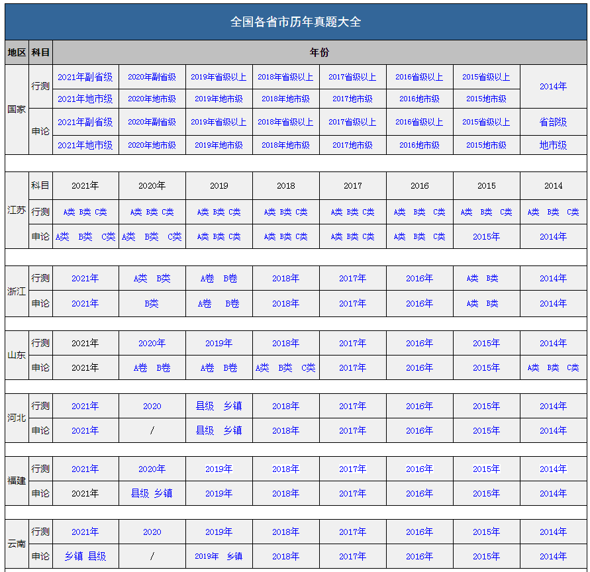View 国家 申论 2015地市级
The image size is (590, 572).
(x=486, y=145)
